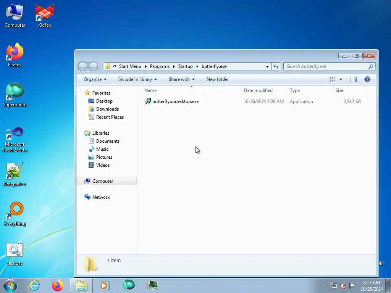Sort by Size column header
Image resolution: width=391 pixels, height=293 pixels.
[x=348, y=90]
